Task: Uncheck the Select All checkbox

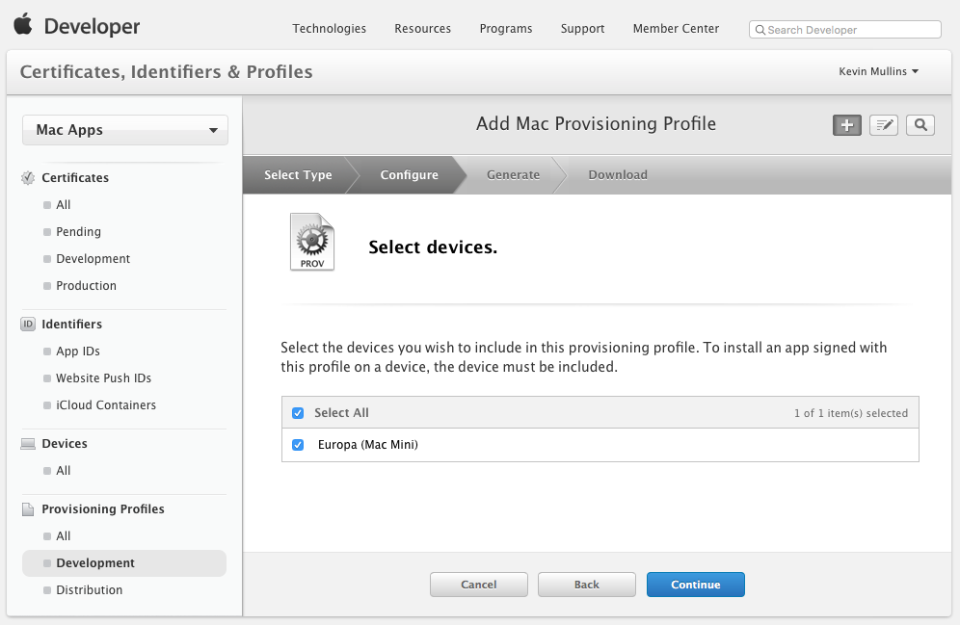Action: tap(298, 413)
